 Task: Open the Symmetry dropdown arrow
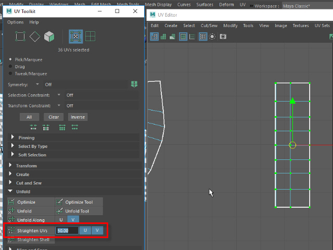[x=37, y=84]
